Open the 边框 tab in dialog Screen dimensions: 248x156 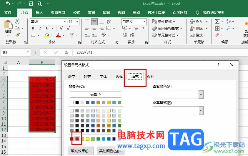[119, 77]
